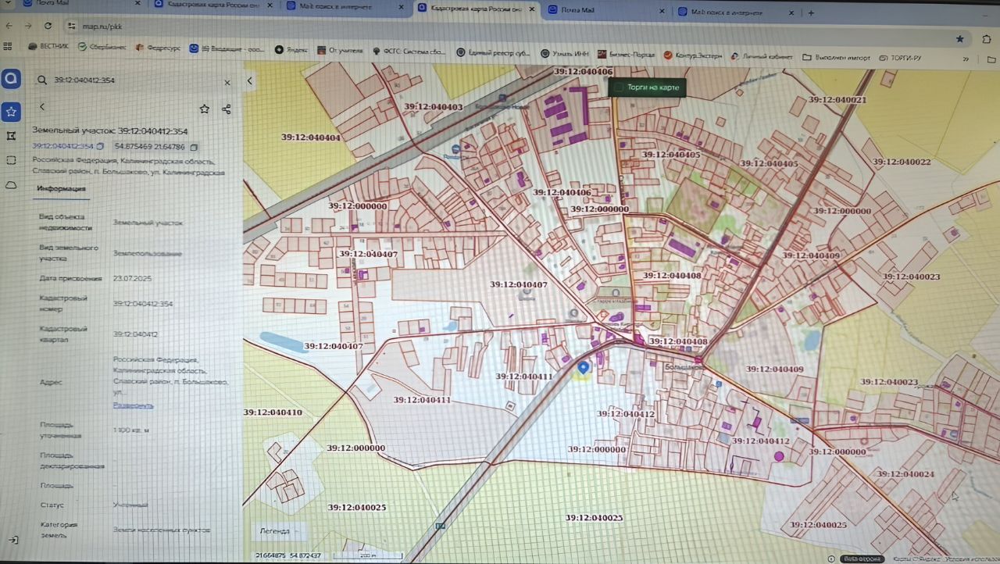Open a new browser tab

(x=811, y=12)
